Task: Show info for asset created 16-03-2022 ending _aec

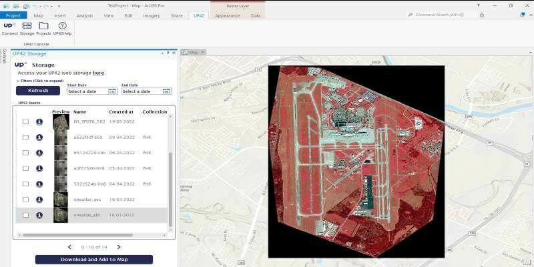Action: pos(39,199)
